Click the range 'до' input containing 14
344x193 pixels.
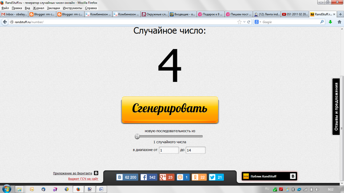pyautogui.click(x=196, y=150)
